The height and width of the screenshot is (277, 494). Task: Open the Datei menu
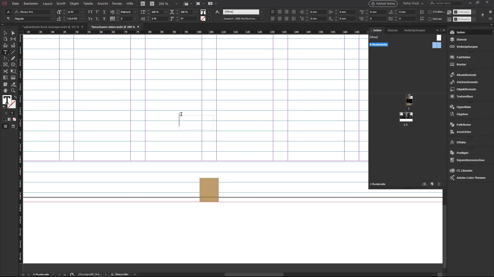click(15, 4)
